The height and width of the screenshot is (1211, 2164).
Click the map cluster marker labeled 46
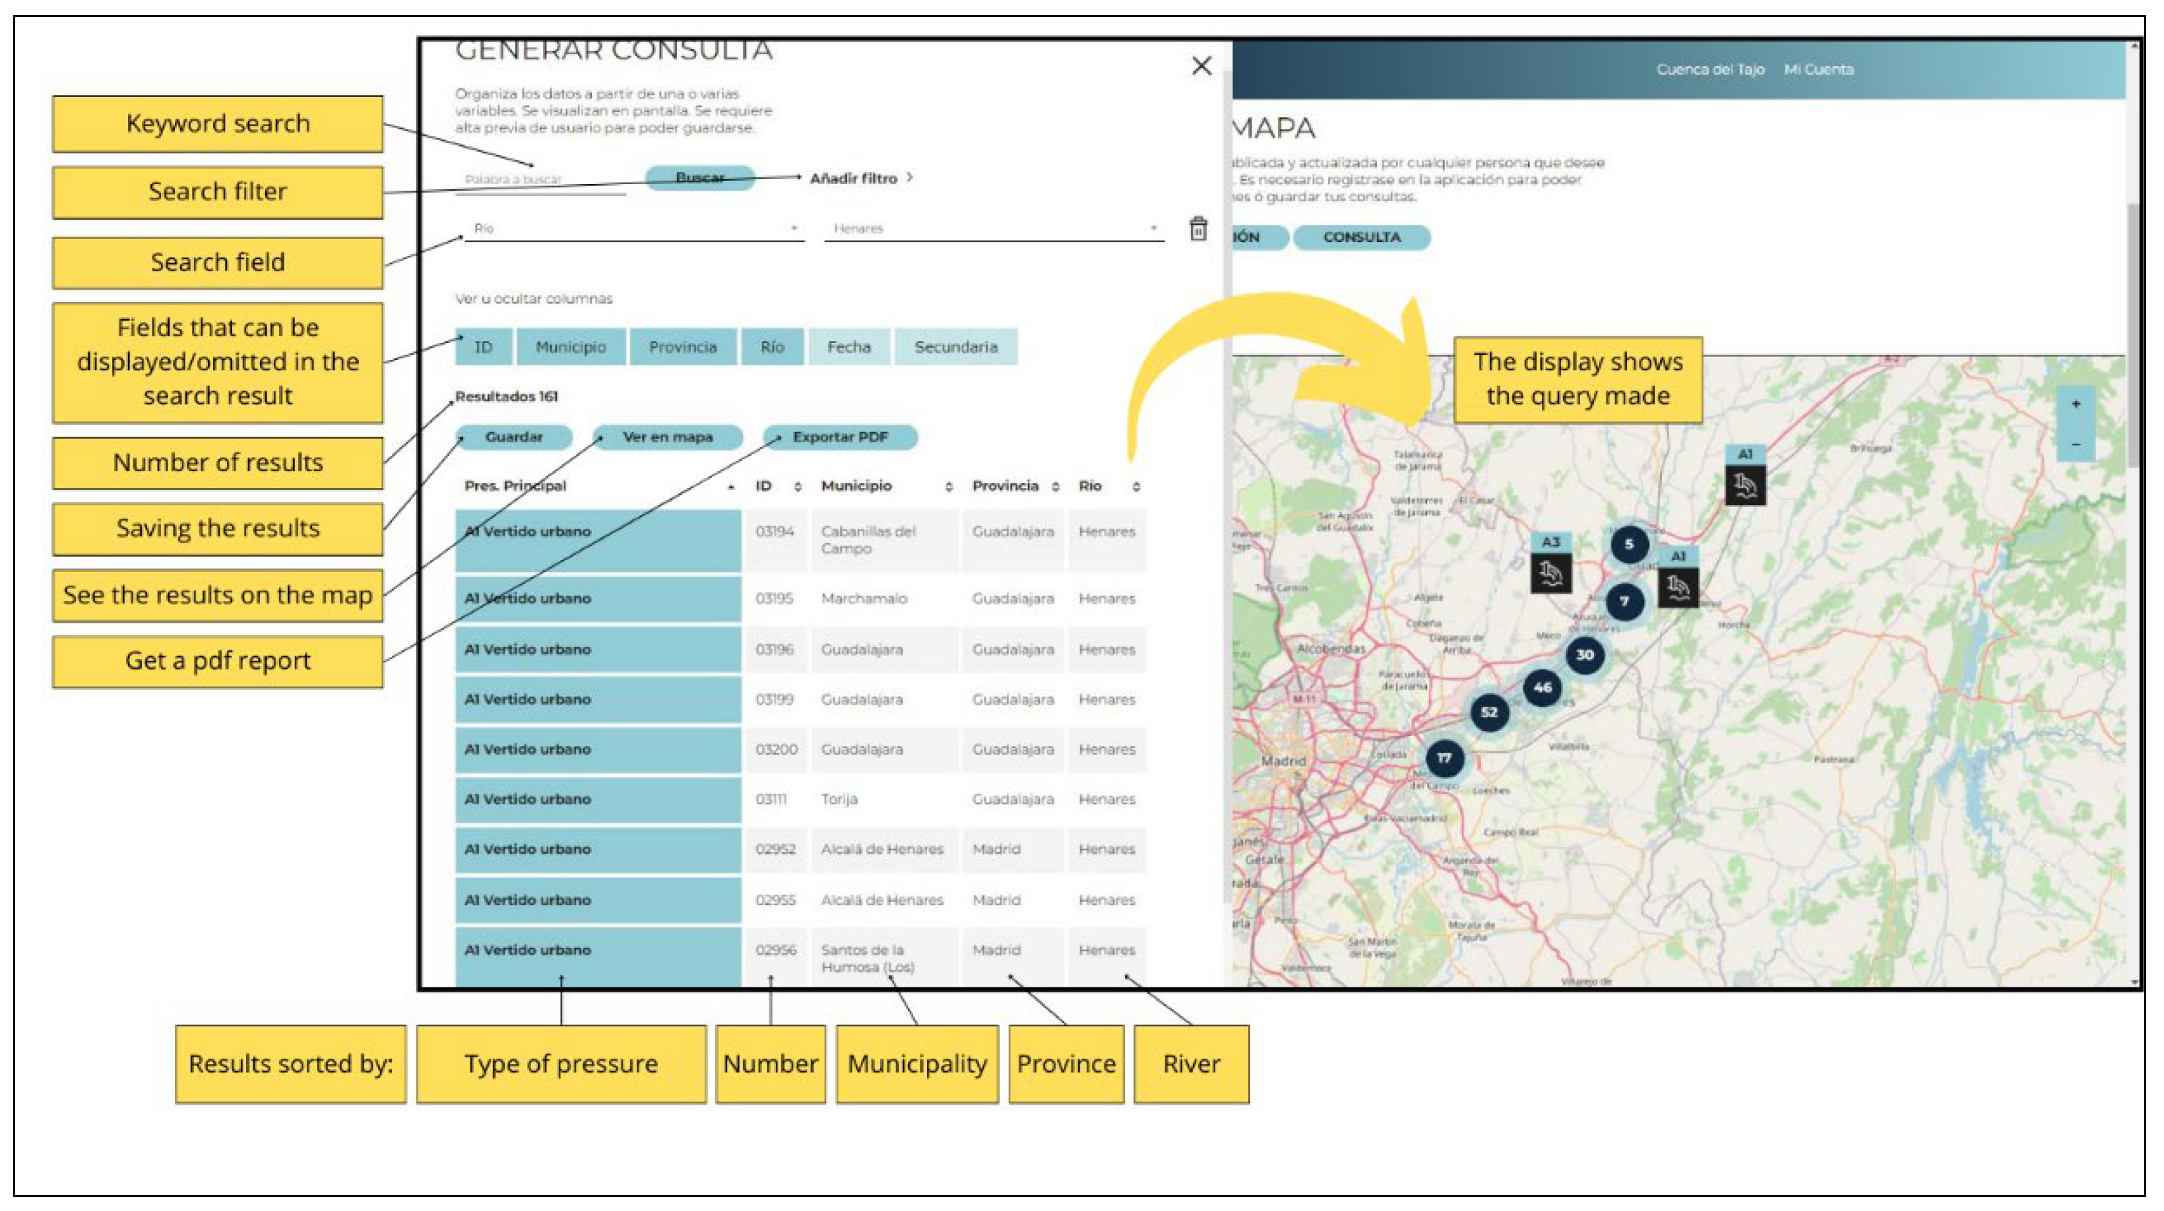tap(1543, 688)
